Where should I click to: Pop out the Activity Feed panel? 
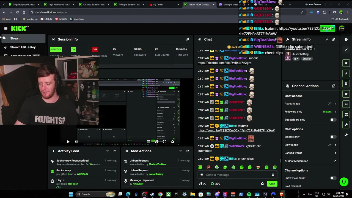click(x=114, y=151)
